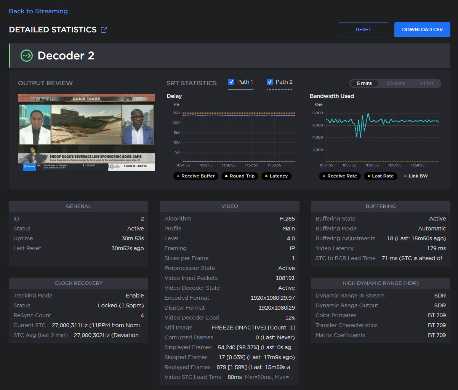Image resolution: width=458 pixels, height=390 pixels.
Task: Toggle the Link BW legend item
Action: [x=416, y=176]
